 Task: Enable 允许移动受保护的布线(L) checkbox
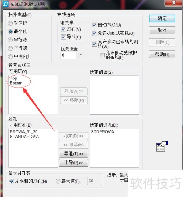click(x=102, y=55)
